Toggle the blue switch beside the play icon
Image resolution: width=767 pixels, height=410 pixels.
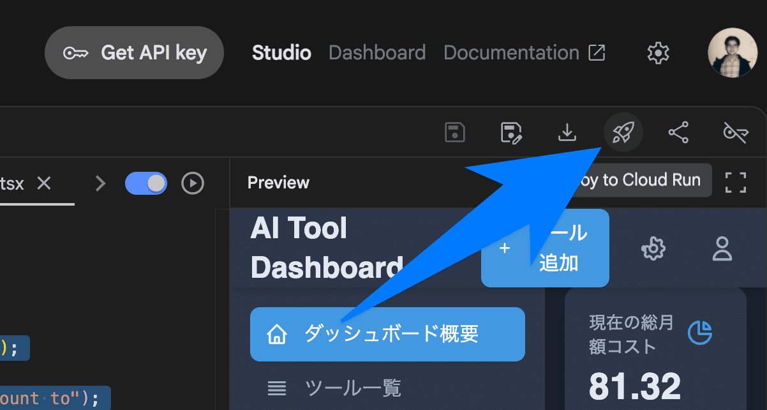click(x=146, y=184)
